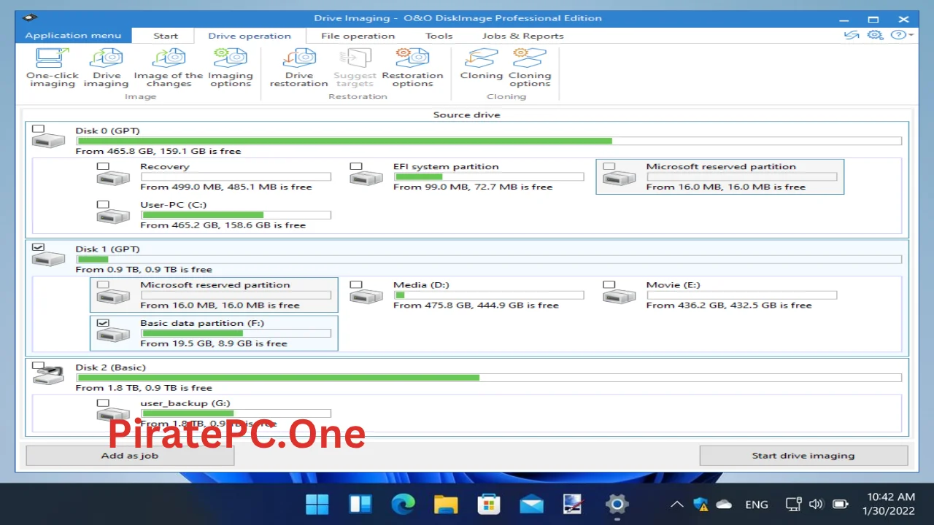Click the Basic data partition (F:) drive icon
This screenshot has height=525, width=934.
click(113, 334)
